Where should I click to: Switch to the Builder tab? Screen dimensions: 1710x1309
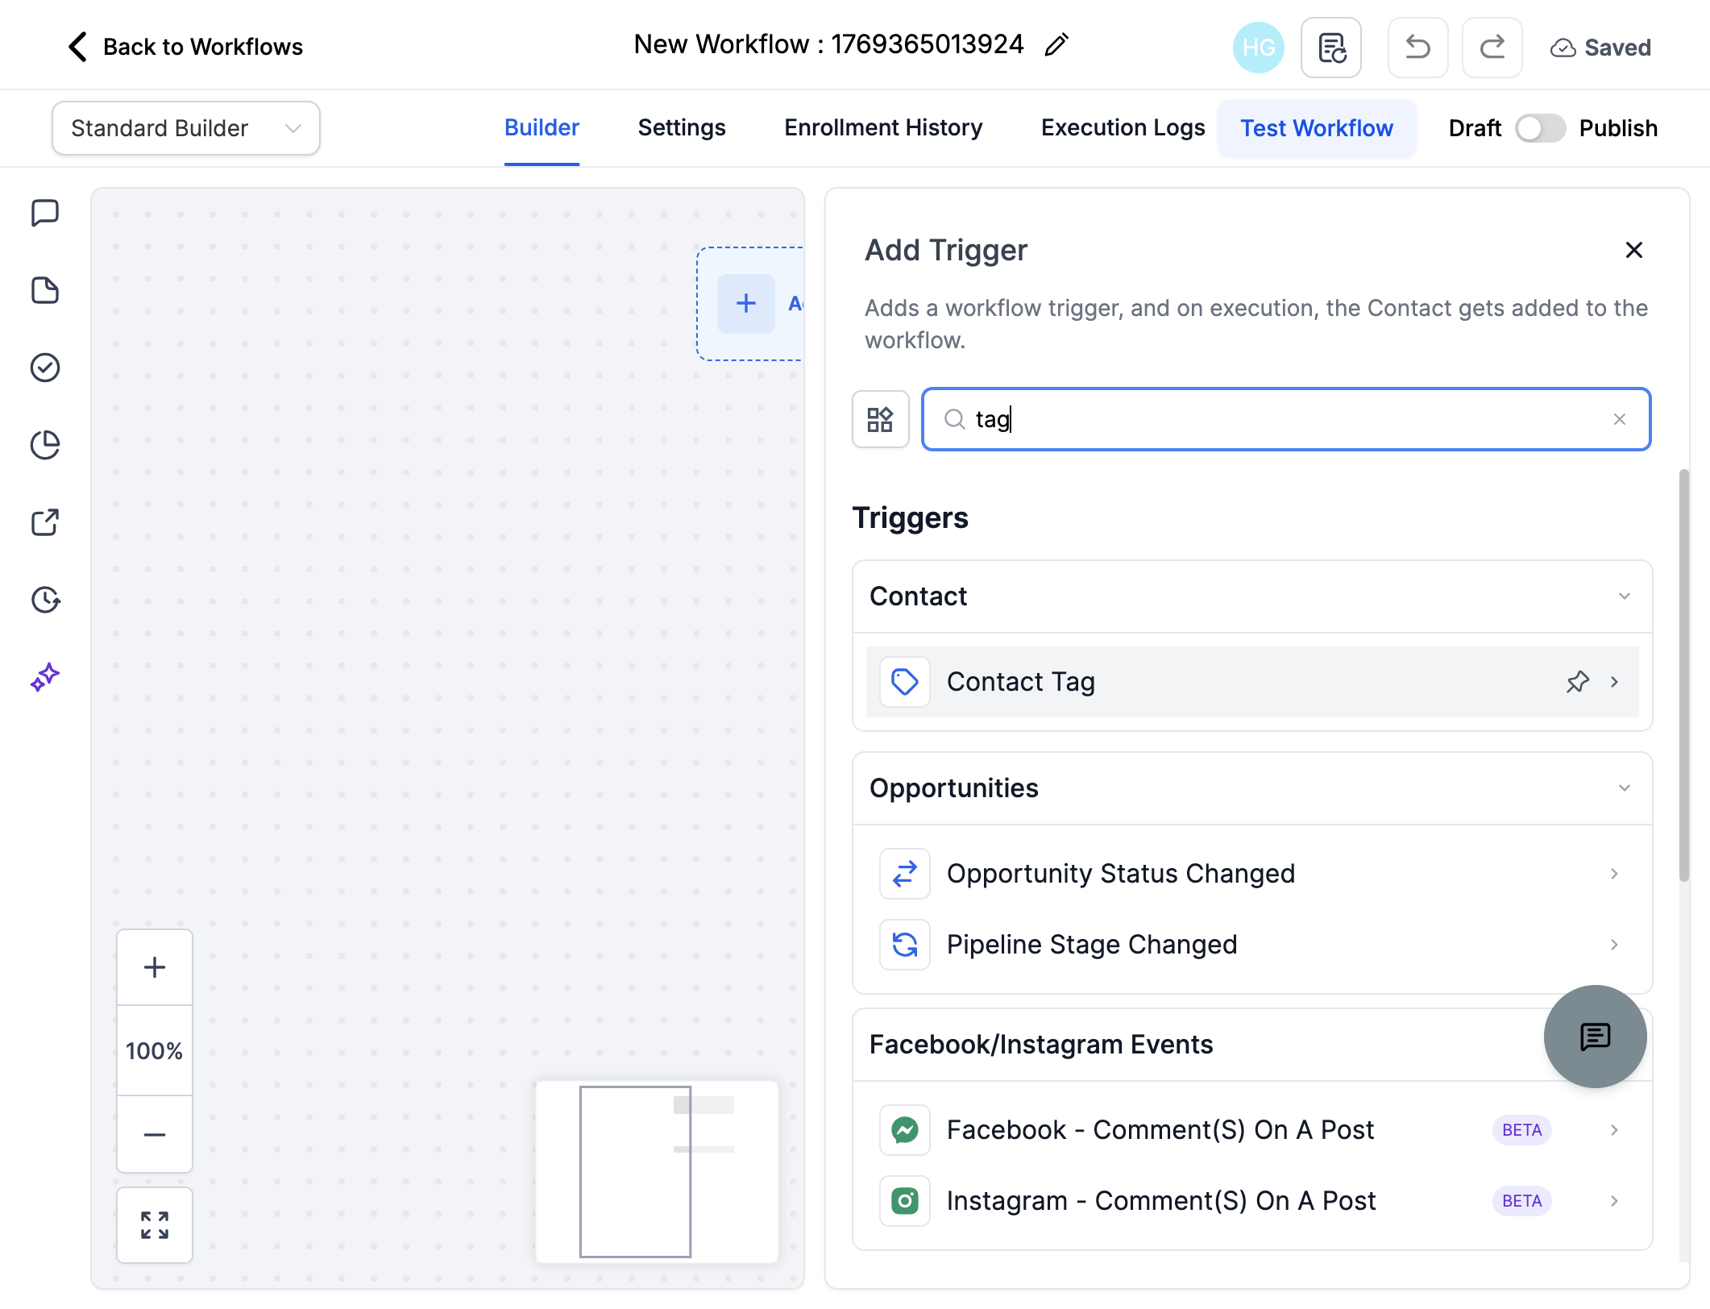pos(542,128)
